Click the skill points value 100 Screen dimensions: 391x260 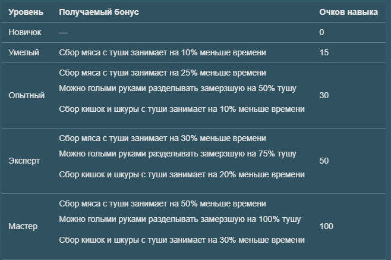326,226
